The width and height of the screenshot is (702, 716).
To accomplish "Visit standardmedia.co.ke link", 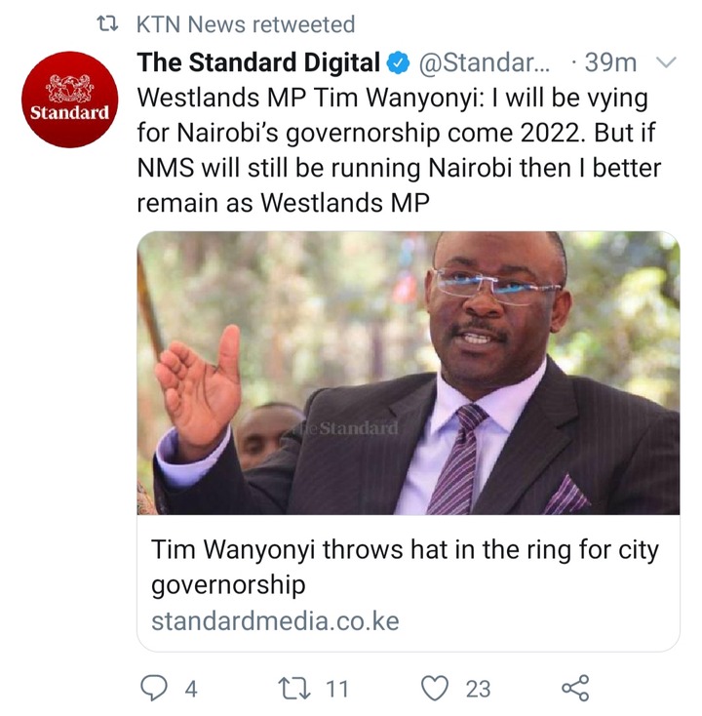I will tap(275, 621).
